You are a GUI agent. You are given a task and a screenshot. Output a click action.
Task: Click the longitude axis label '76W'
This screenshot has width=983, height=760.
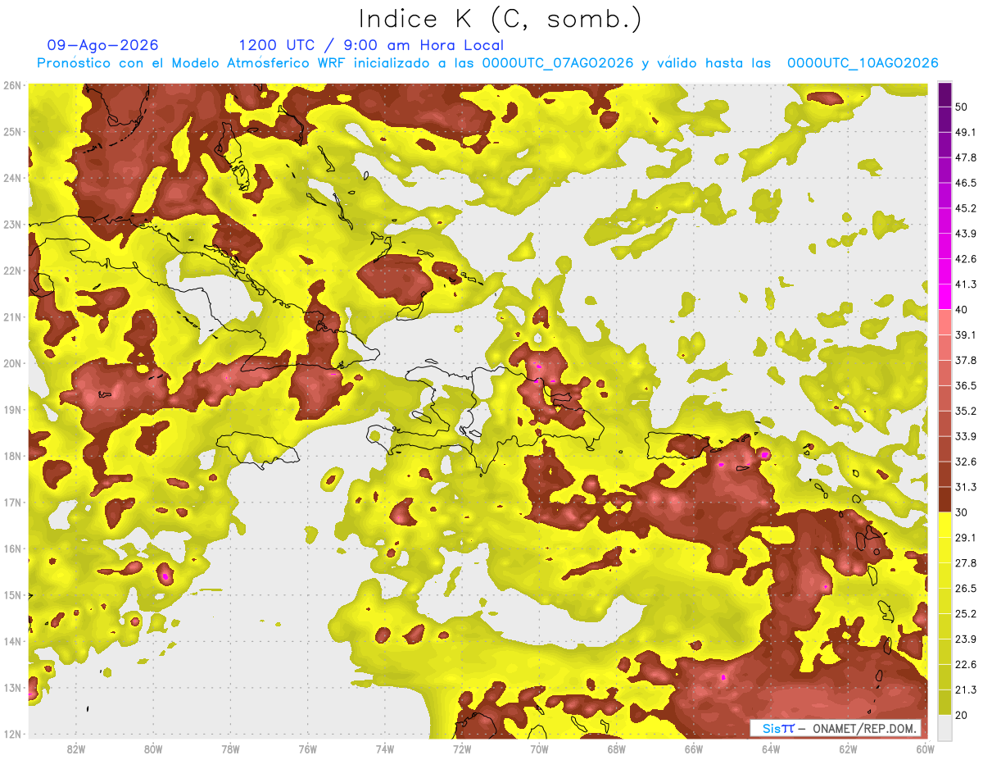(307, 749)
